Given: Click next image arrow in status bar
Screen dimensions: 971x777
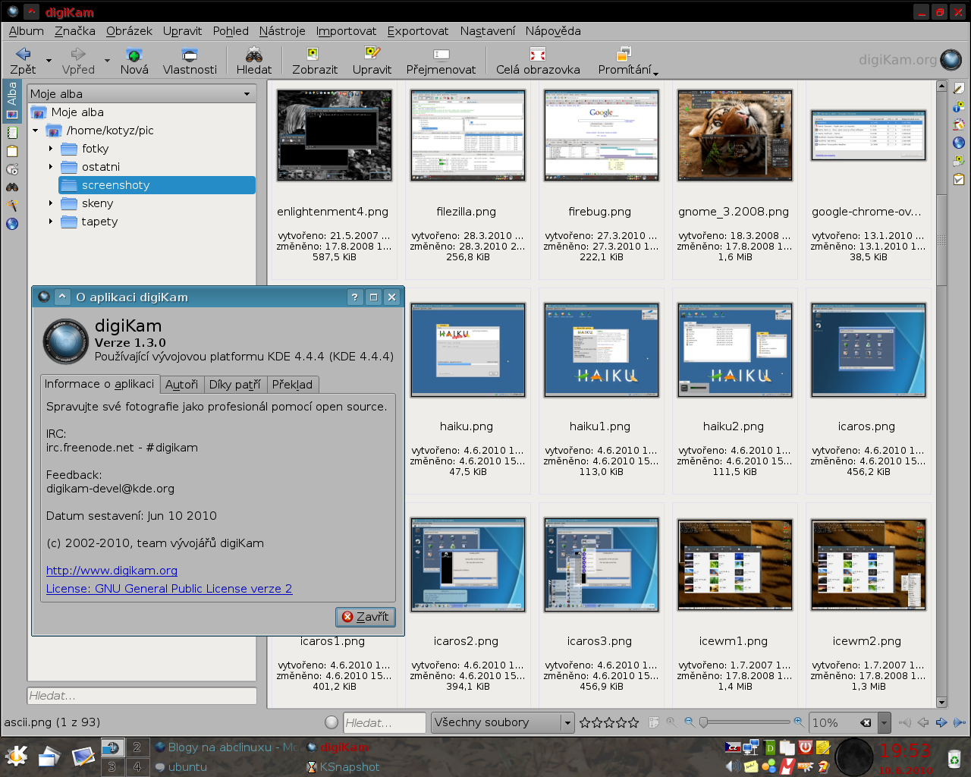Looking at the screenshot, I should (x=941, y=722).
